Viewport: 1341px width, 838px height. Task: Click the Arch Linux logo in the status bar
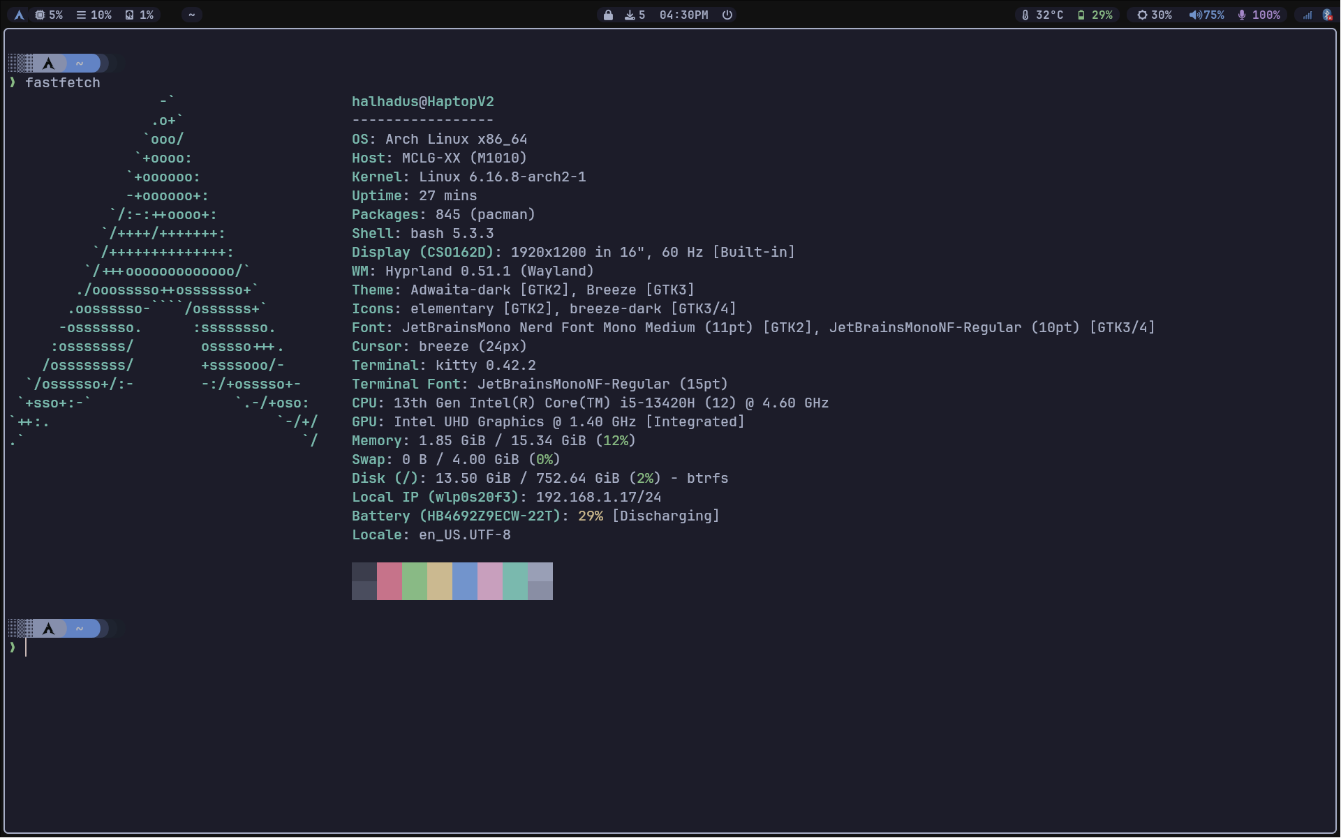coord(20,15)
